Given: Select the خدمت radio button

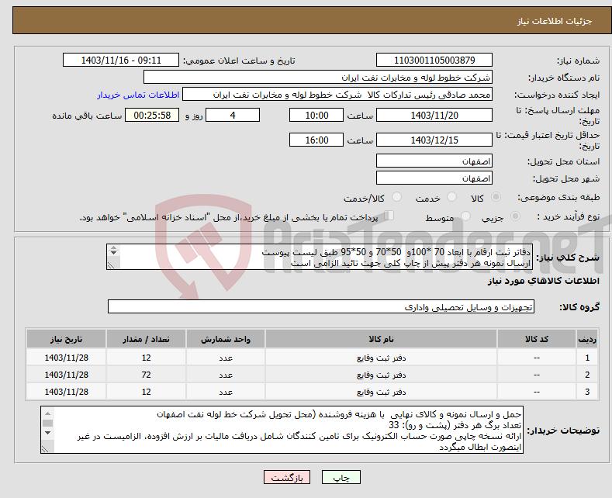Looking at the screenshot, I should click(451, 197).
